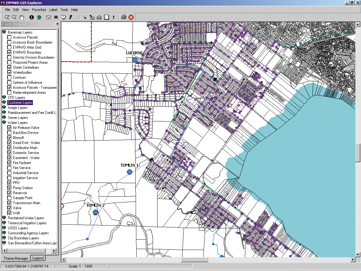Click the globe full extent icon
361x271 pixels.
[x=39, y=17]
